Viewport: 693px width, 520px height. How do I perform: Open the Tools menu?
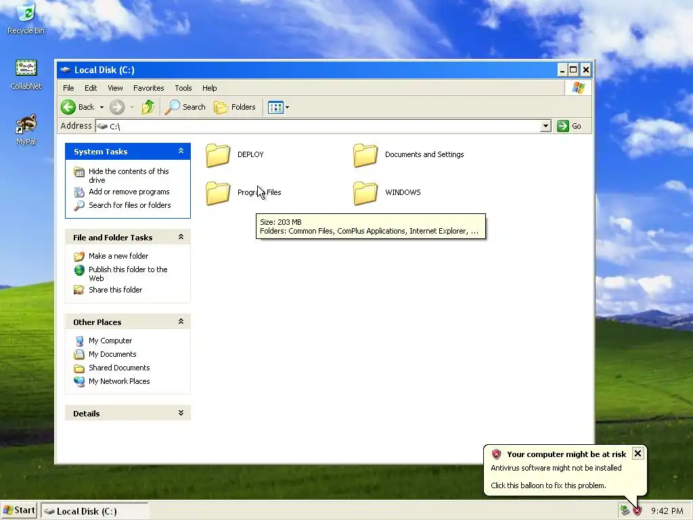coord(183,88)
